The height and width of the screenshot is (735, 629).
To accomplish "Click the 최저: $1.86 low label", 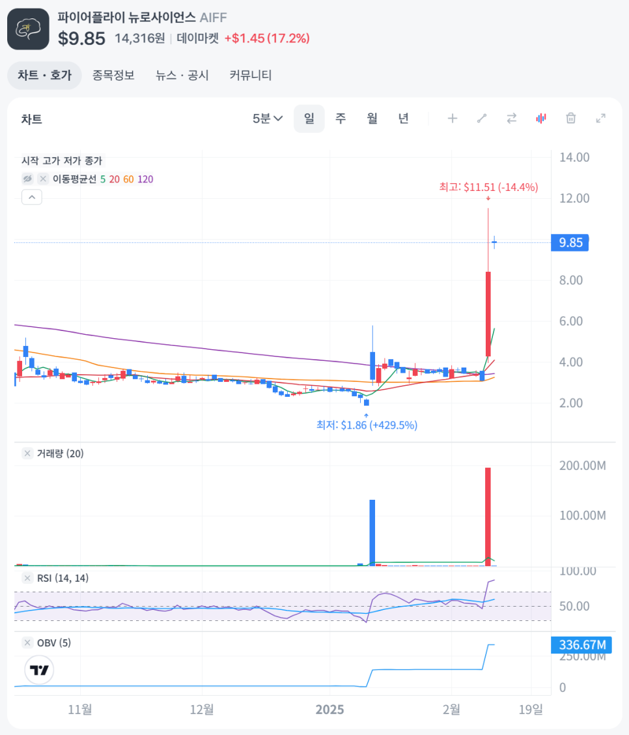I will point(367,425).
